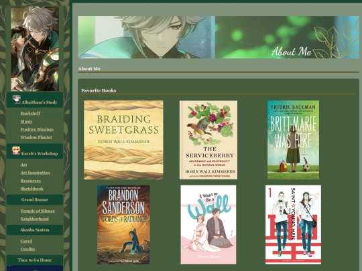Viewport: 362px width, 271px height.
Task: Select the Words of Radiance cover
Action: click(123, 225)
